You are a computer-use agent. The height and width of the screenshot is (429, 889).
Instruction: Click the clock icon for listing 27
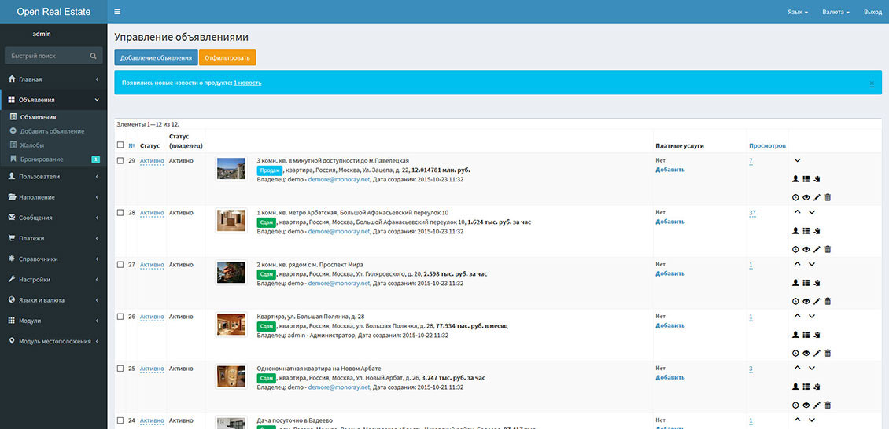795,301
